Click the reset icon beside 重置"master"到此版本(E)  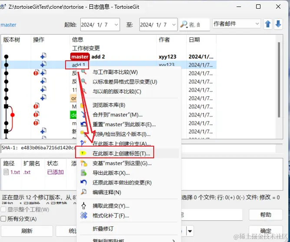pyautogui.click(x=84, y=124)
